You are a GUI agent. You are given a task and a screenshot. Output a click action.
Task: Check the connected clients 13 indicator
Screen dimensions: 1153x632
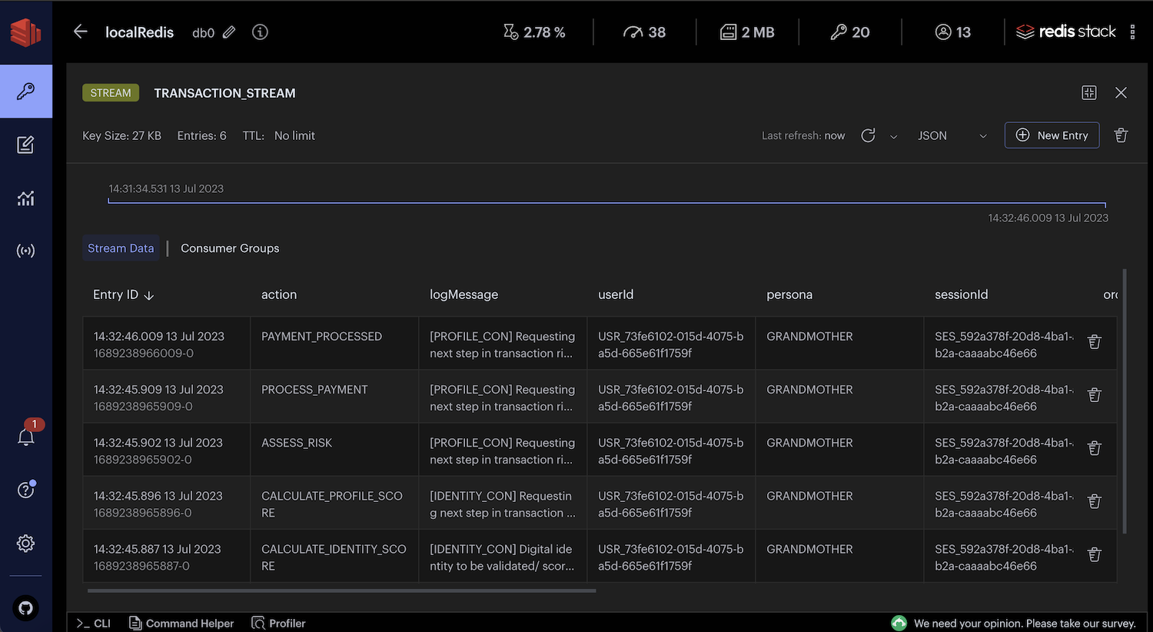(953, 32)
